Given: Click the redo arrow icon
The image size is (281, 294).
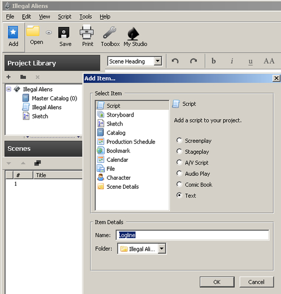Looking at the screenshot, I should 193,61.
